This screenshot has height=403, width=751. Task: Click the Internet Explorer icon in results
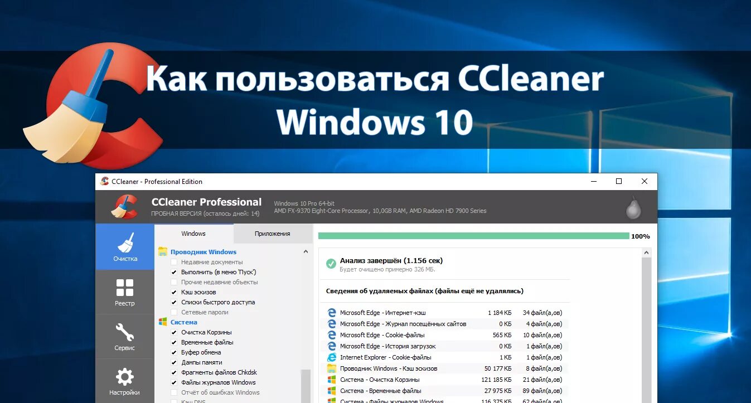[x=332, y=357]
